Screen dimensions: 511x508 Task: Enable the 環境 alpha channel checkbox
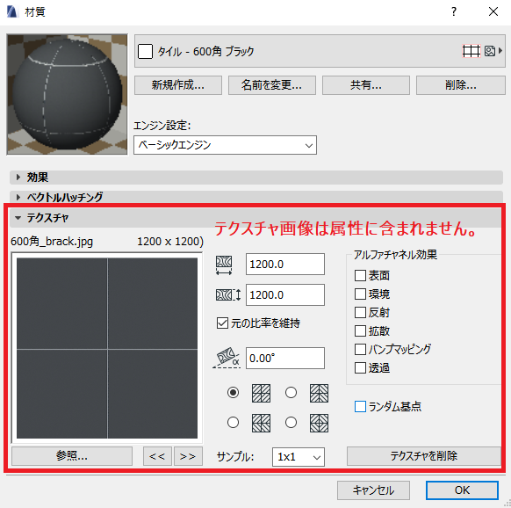click(360, 294)
